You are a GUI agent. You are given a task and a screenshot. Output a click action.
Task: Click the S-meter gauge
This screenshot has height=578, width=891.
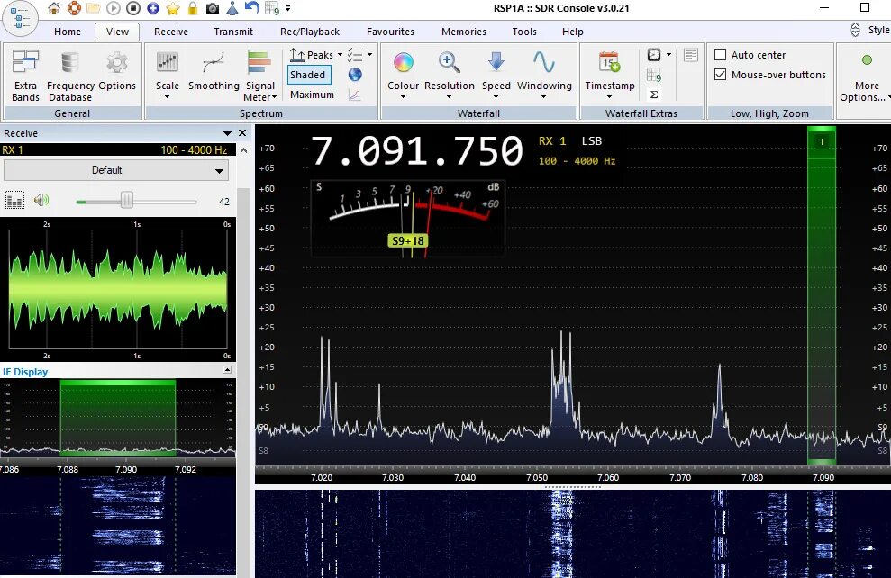pyautogui.click(x=408, y=218)
